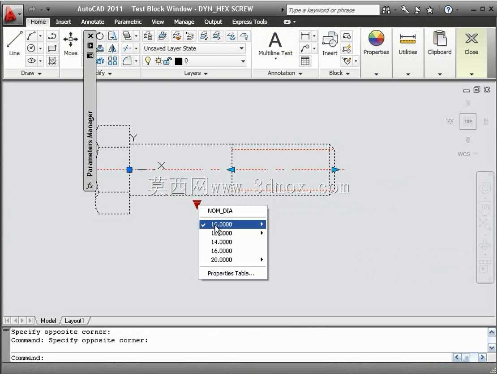This screenshot has width=497, height=374.
Task: Expand the Draw panel arrow
Action: pyautogui.click(x=39, y=74)
